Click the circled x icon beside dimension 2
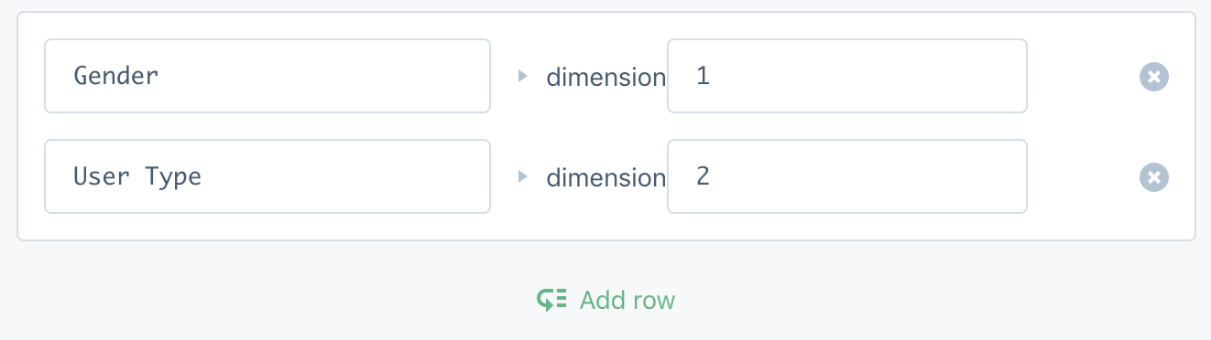This screenshot has height=340, width=1211. pos(1153,177)
